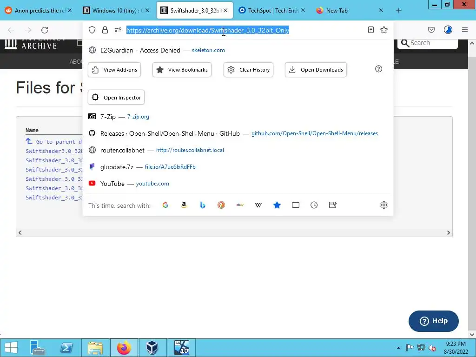Search this time with eBay icon
This screenshot has width=476, height=357.
pyautogui.click(x=240, y=205)
